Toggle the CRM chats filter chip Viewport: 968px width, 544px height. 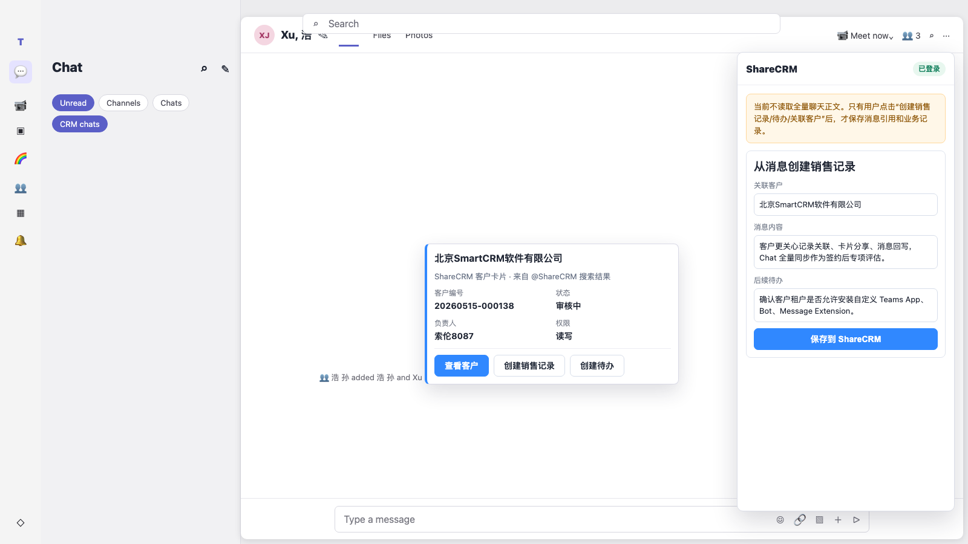80,124
